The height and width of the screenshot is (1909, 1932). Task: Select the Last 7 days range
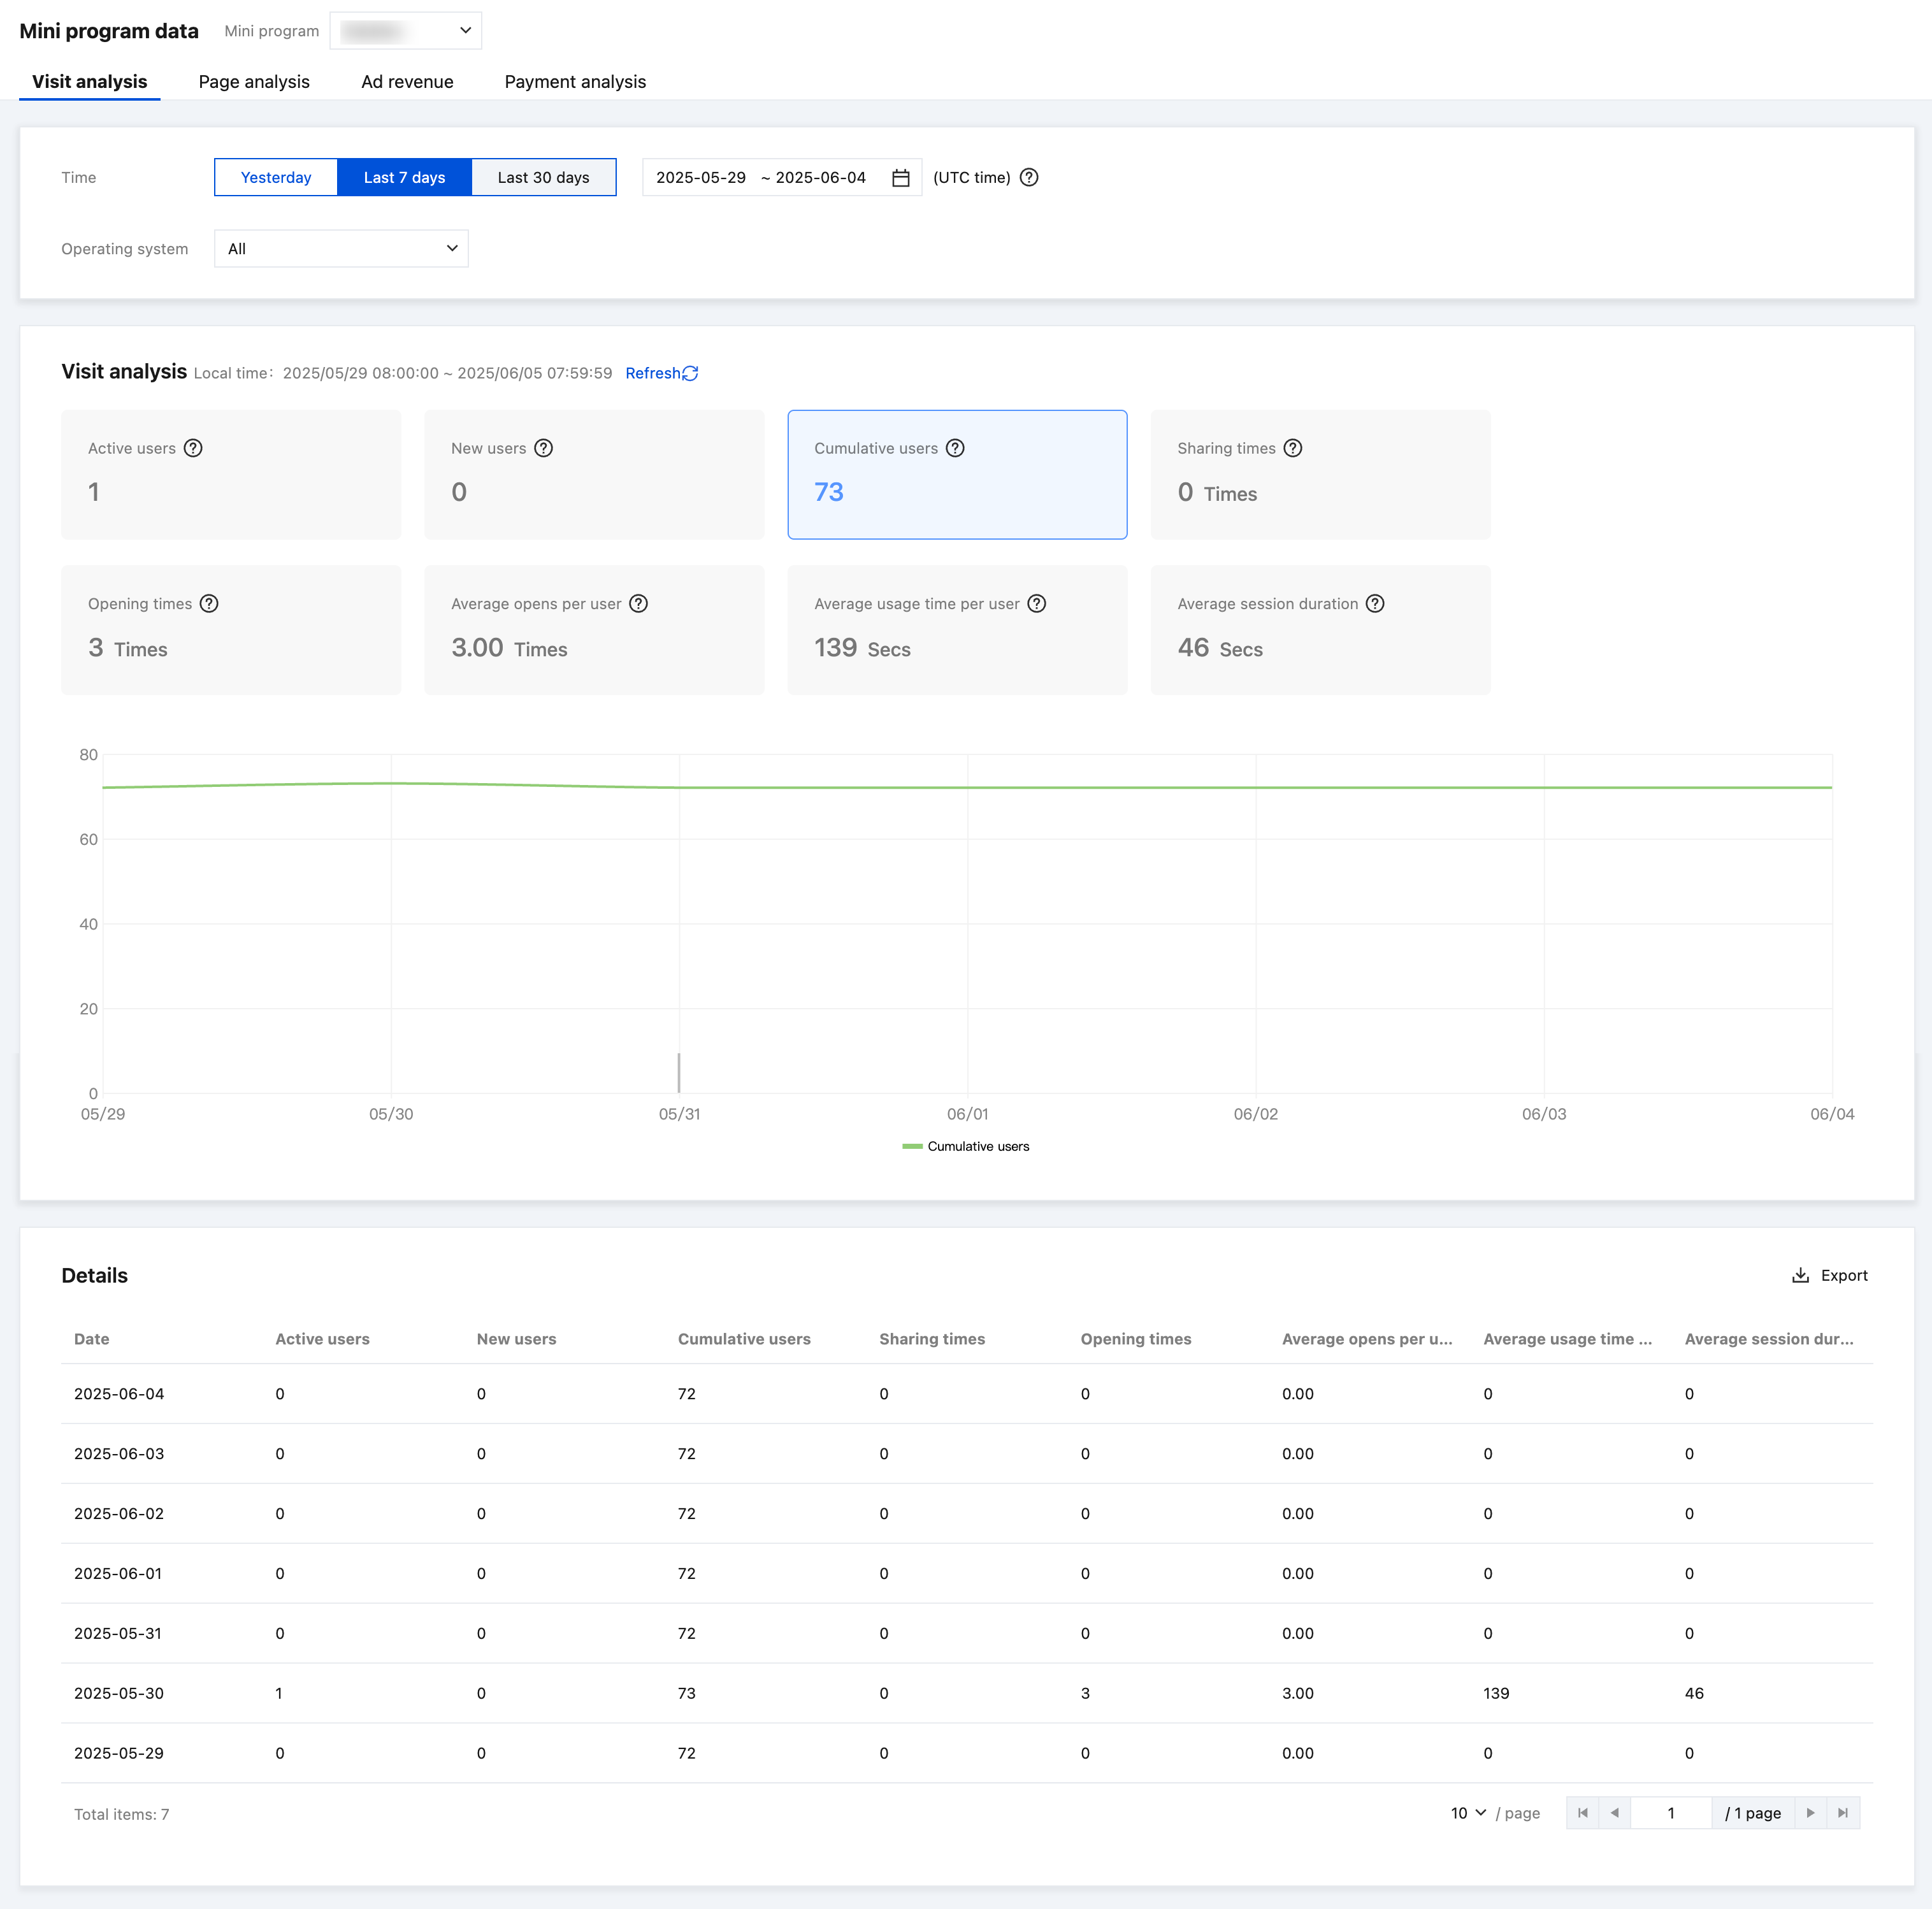point(404,178)
